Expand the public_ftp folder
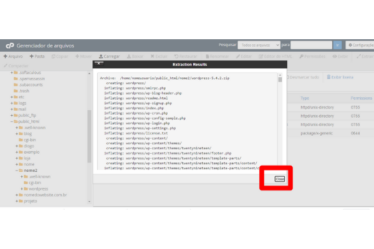The width and height of the screenshot is (374, 249). point(12,115)
